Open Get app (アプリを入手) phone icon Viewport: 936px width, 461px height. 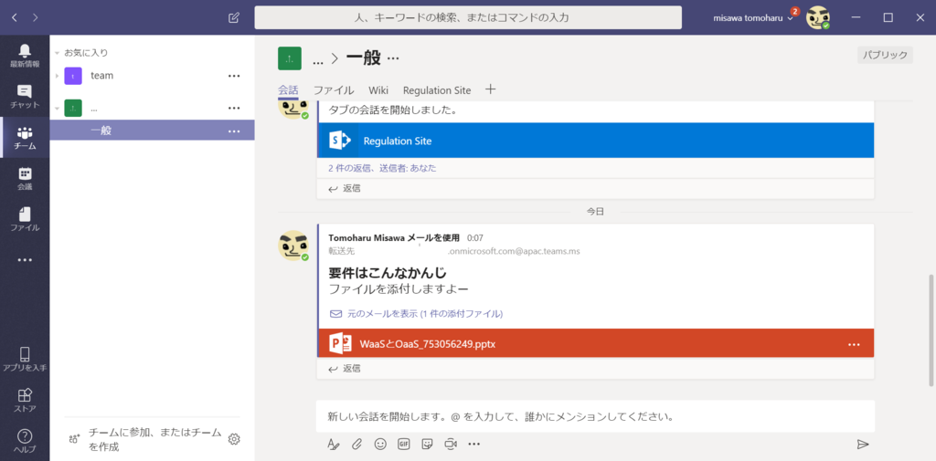[25, 359]
